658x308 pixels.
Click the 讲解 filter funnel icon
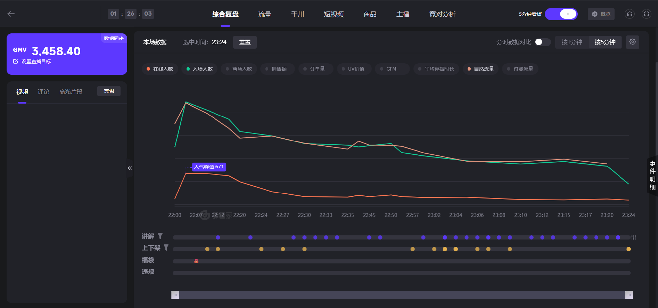pos(160,236)
